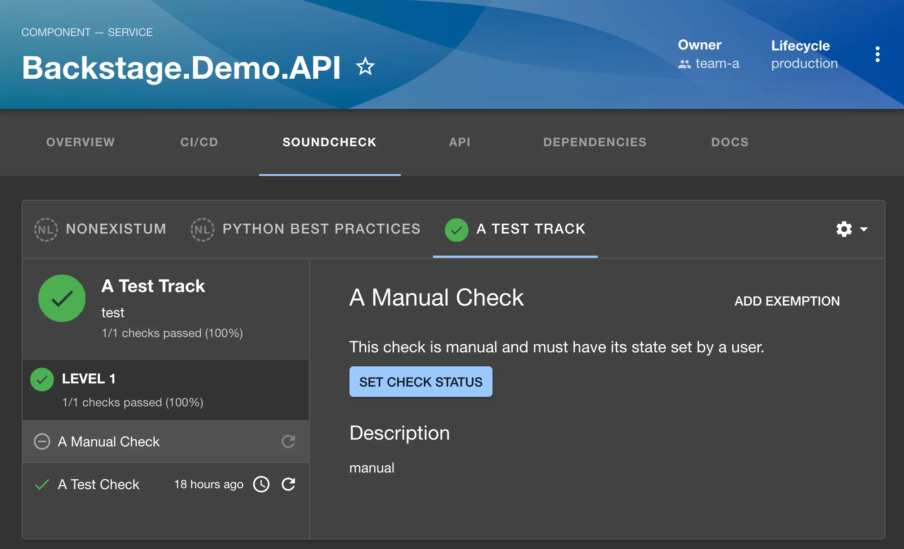Click the Nonexistum NL badge icon
The image size is (904, 549).
pyautogui.click(x=46, y=229)
